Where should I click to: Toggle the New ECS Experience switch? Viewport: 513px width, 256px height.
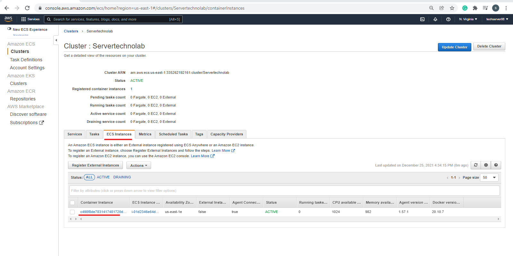click(x=9, y=29)
